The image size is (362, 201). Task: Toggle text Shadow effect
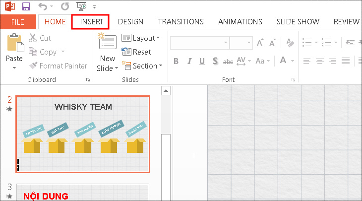[x=215, y=61]
